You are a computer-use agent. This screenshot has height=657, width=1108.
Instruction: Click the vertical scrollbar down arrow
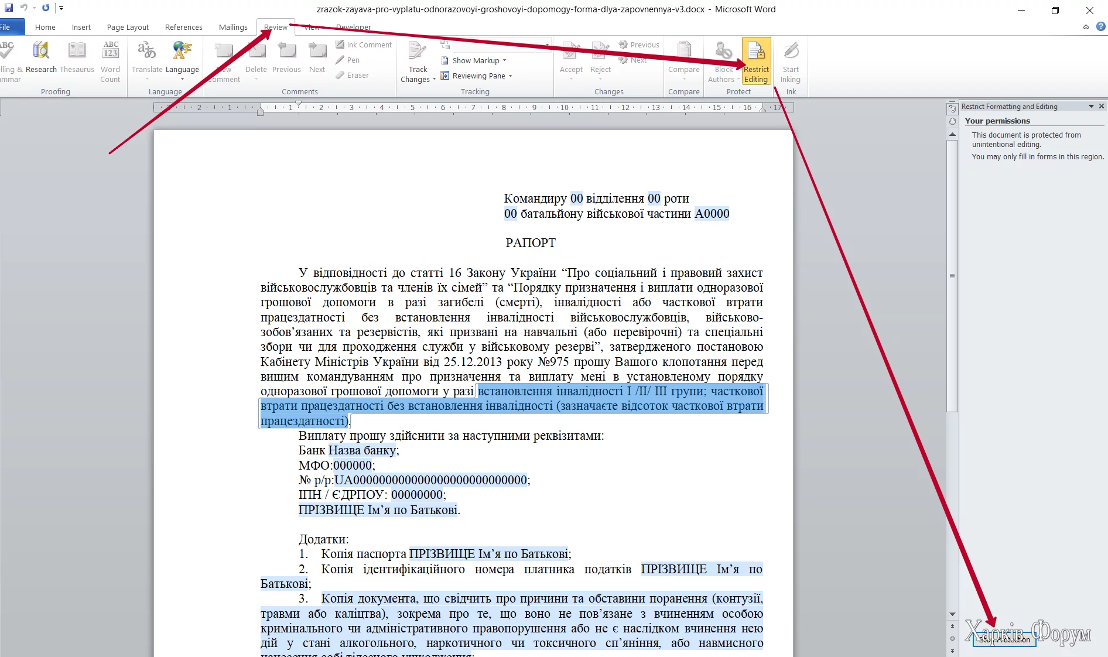click(952, 614)
